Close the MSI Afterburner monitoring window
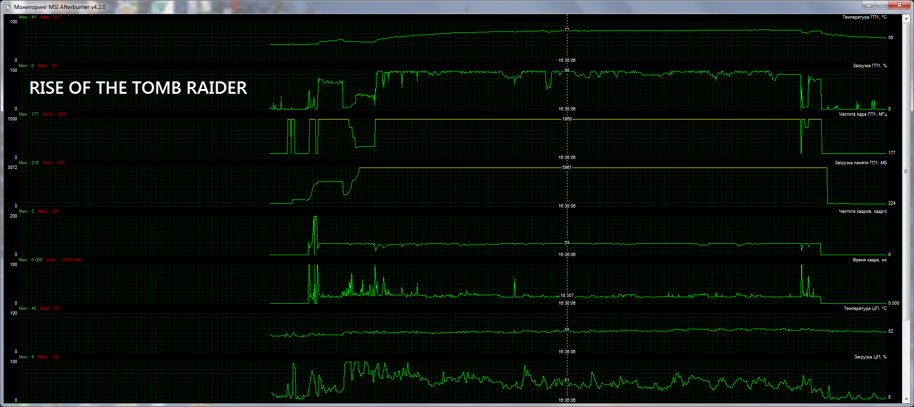 (899, 5)
